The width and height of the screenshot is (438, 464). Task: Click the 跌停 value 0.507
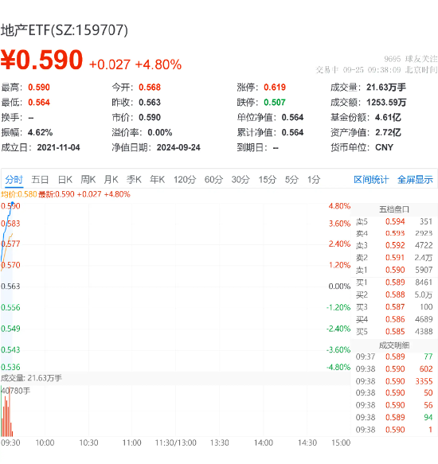(x=275, y=103)
